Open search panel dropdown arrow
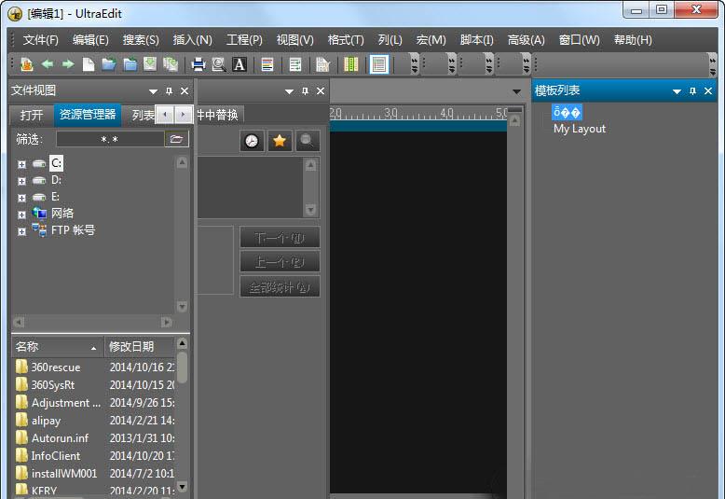The width and height of the screenshot is (725, 499). 290,91
